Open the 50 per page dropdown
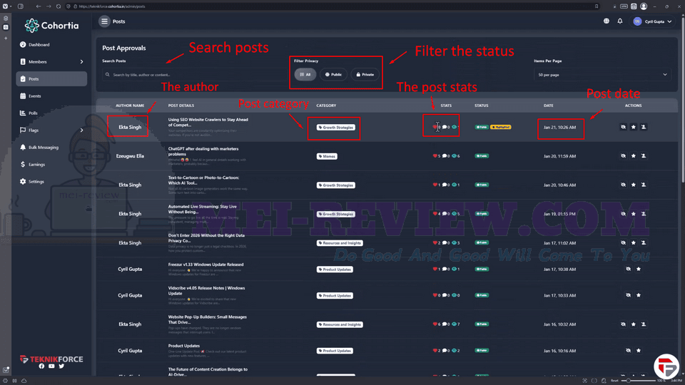 602,75
